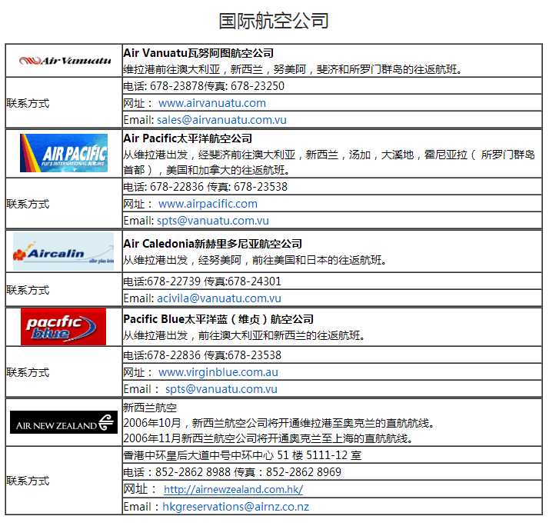Click acivila@vanuatu.com.vu email link
Screen dimensions: 549x526
[219, 298]
